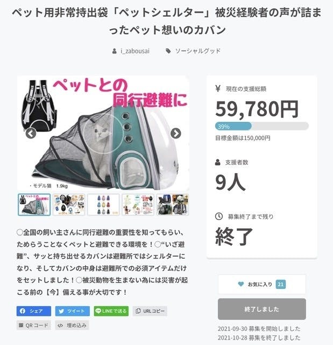The height and width of the screenshot is (345, 333).
Task: Select fifth thumbnail with pets in backpacks
Action: coord(173,205)
